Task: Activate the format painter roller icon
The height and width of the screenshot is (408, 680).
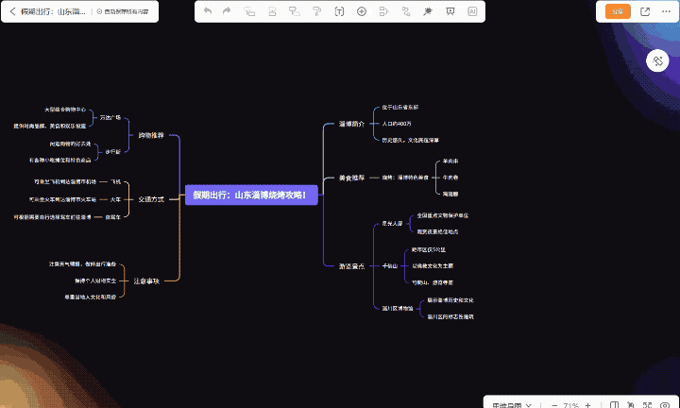Action: tap(317, 11)
